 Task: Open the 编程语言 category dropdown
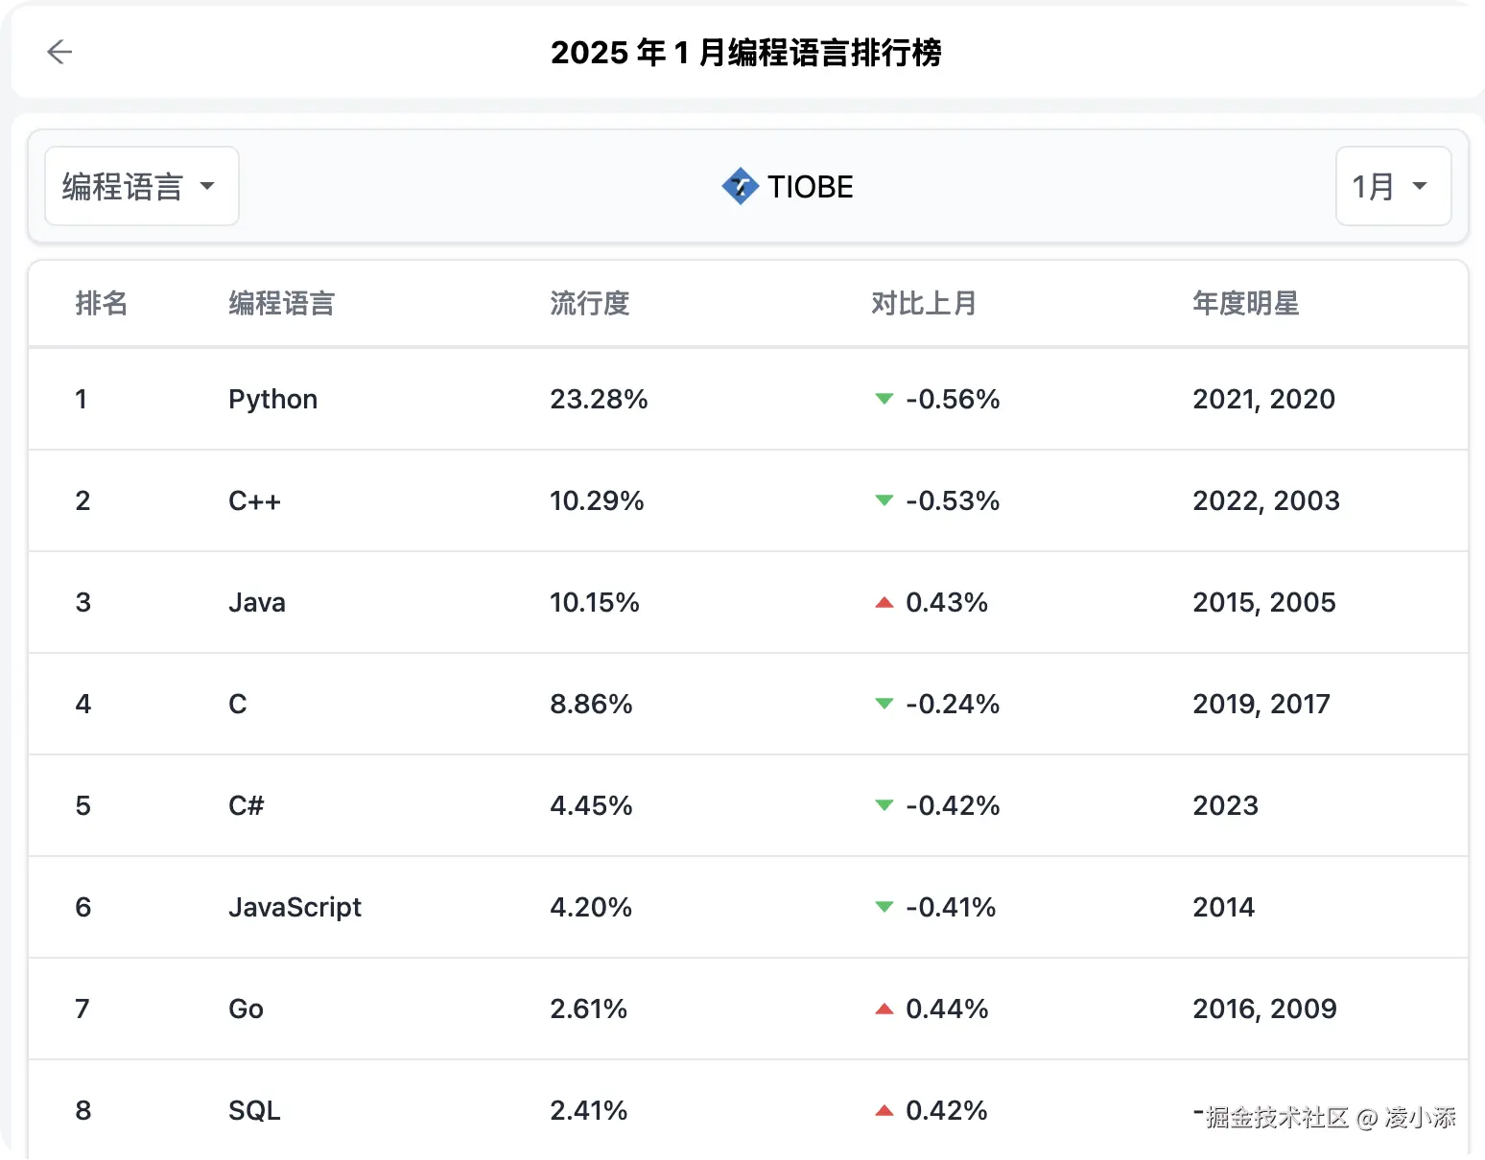(141, 186)
